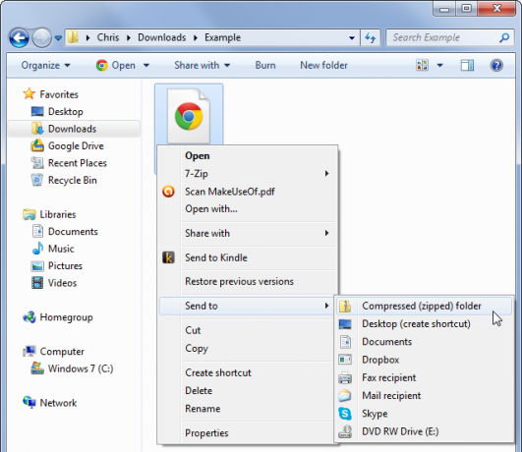This screenshot has width=522, height=452.
Task: Open the Videos library
Action: [54, 283]
